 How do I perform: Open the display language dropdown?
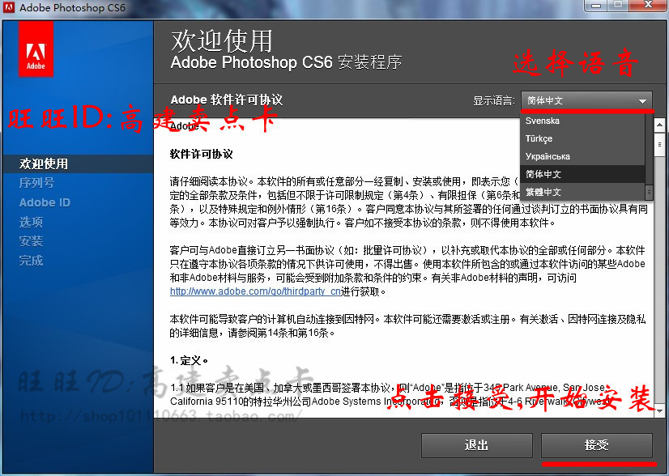point(586,100)
